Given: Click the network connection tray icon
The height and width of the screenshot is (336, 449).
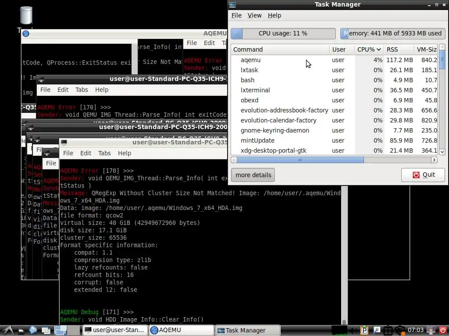Looking at the screenshot, I should [x=377, y=330].
